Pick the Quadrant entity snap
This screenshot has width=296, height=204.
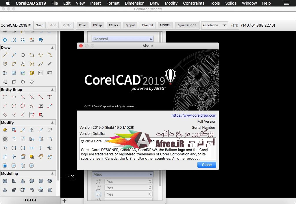23,106
